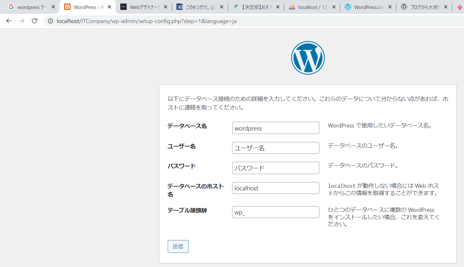Focus the ユーザー名 input field

point(275,148)
